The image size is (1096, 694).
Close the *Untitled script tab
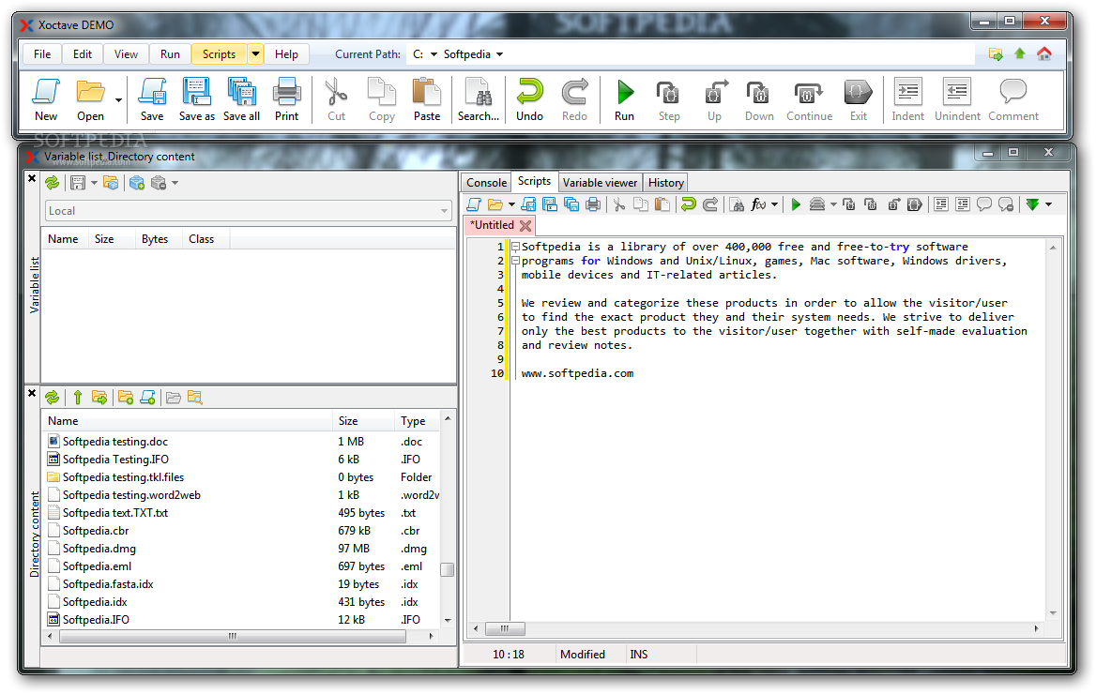525,225
